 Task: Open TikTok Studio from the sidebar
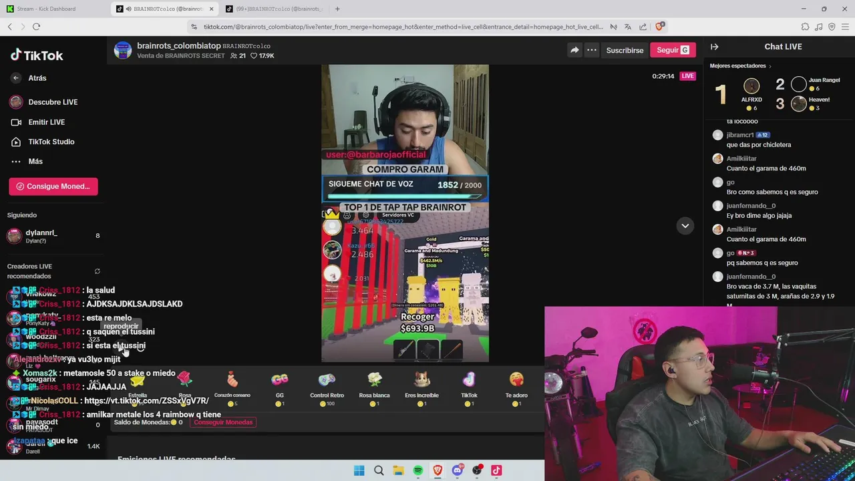(x=42, y=142)
